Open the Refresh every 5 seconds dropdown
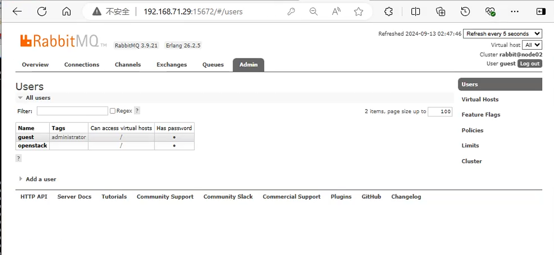Screen dimensions: 554x255 pyautogui.click(x=503, y=34)
